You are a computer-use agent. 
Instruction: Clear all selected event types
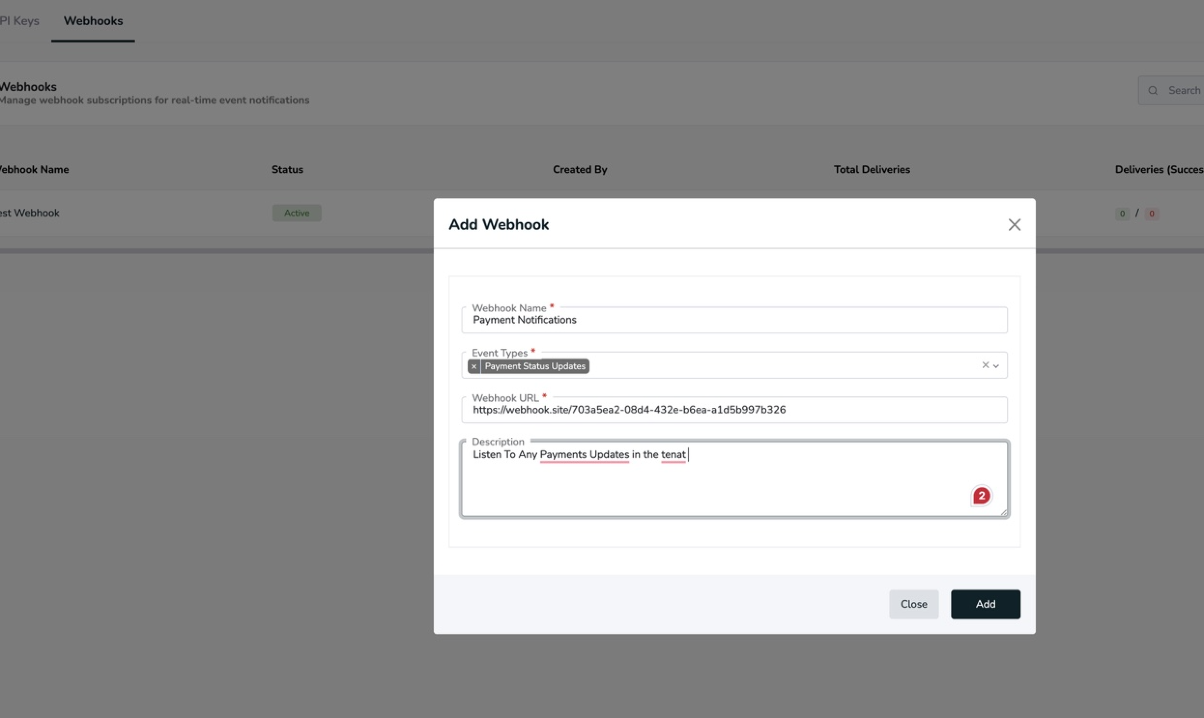pyautogui.click(x=985, y=365)
